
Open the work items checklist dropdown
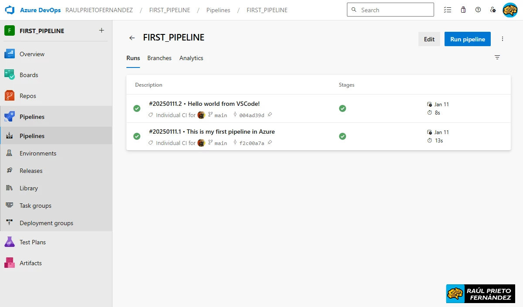pyautogui.click(x=448, y=10)
